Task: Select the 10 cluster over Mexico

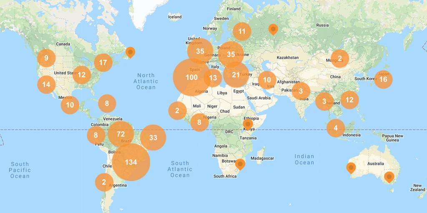Action: 70,105
